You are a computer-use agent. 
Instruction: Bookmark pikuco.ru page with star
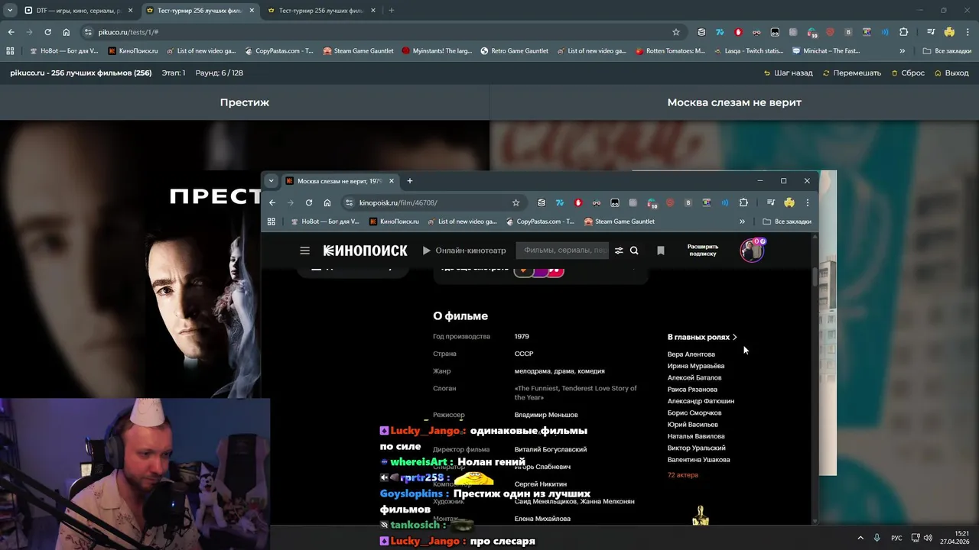676,32
